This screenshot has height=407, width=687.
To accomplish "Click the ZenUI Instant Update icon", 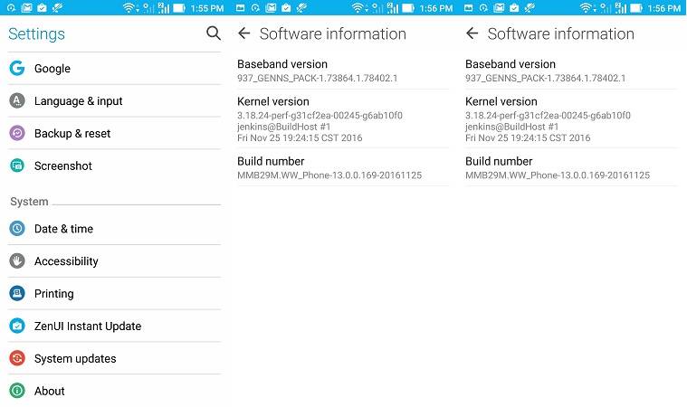I will (17, 326).
